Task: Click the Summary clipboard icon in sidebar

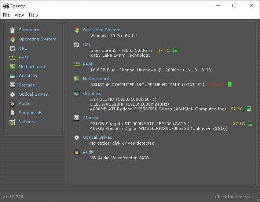Action: (x=12, y=30)
